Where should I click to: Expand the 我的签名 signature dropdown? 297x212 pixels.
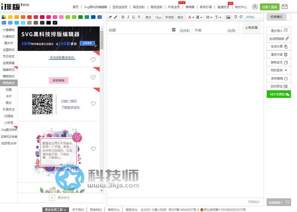click(279, 70)
